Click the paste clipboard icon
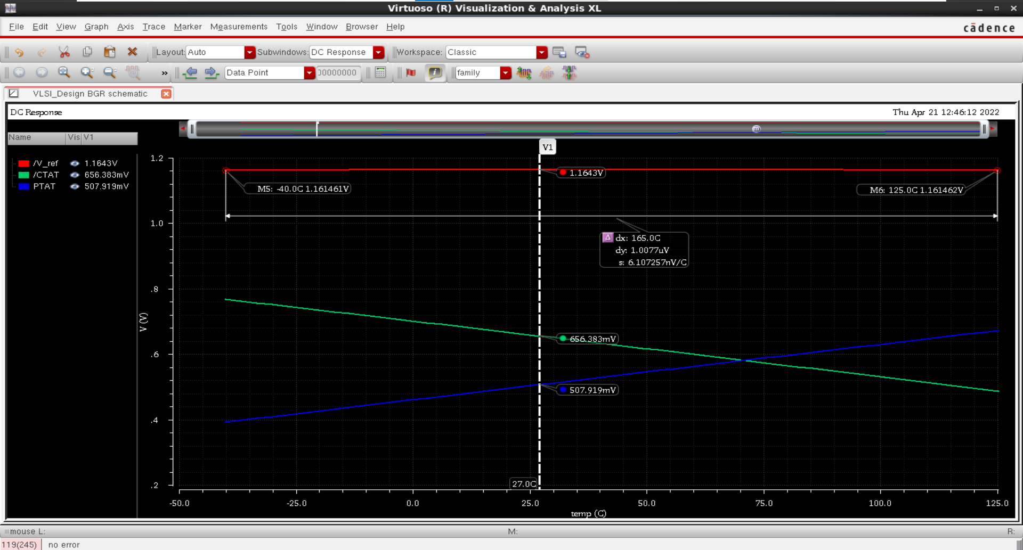 [x=110, y=52]
